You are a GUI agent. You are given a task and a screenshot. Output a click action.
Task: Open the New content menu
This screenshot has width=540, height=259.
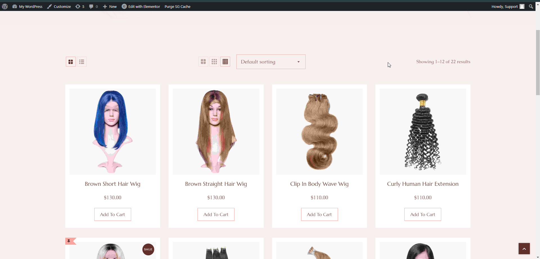pos(110,6)
